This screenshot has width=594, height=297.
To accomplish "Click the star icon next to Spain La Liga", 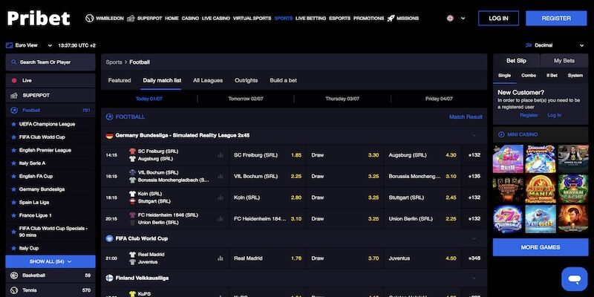I will (x=13, y=202).
